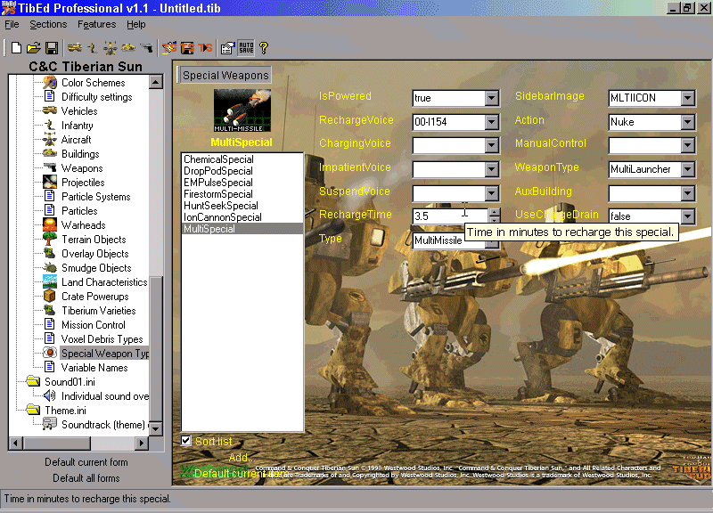Select Particle Systems in the tree
This screenshot has height=513, width=713.
coord(96,197)
